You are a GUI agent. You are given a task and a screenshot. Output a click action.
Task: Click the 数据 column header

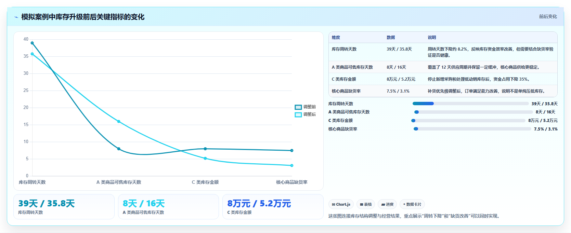(x=391, y=38)
